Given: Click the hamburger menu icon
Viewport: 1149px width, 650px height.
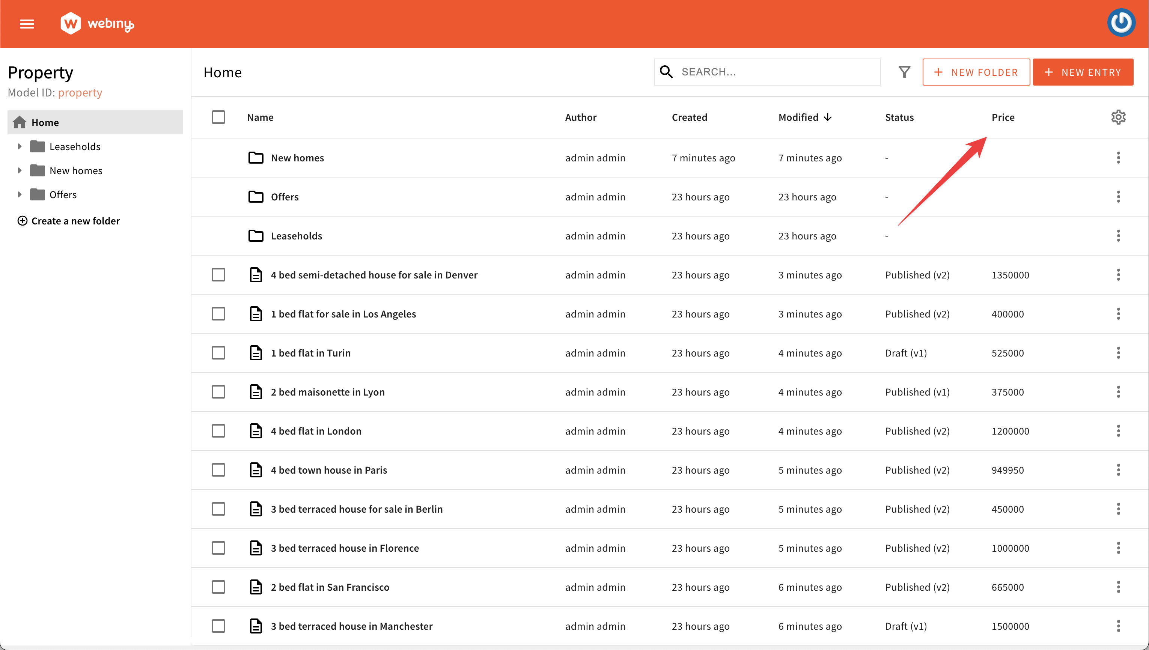Looking at the screenshot, I should coord(27,24).
